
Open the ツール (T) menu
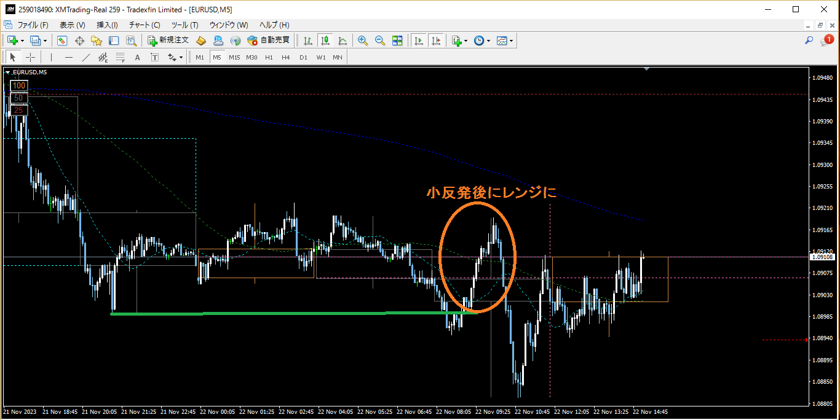pyautogui.click(x=185, y=25)
